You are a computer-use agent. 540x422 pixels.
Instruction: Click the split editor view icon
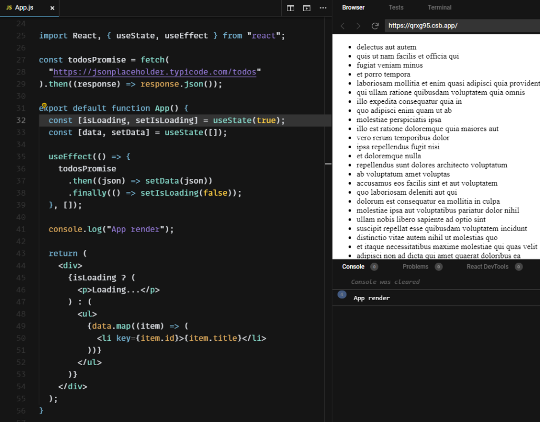point(291,8)
